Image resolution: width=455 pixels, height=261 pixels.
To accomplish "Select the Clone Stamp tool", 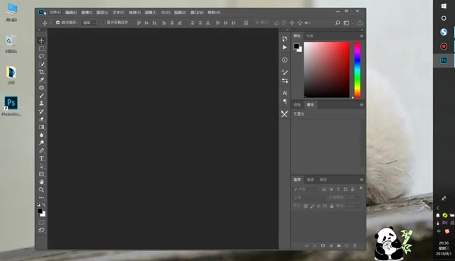I will point(41,104).
